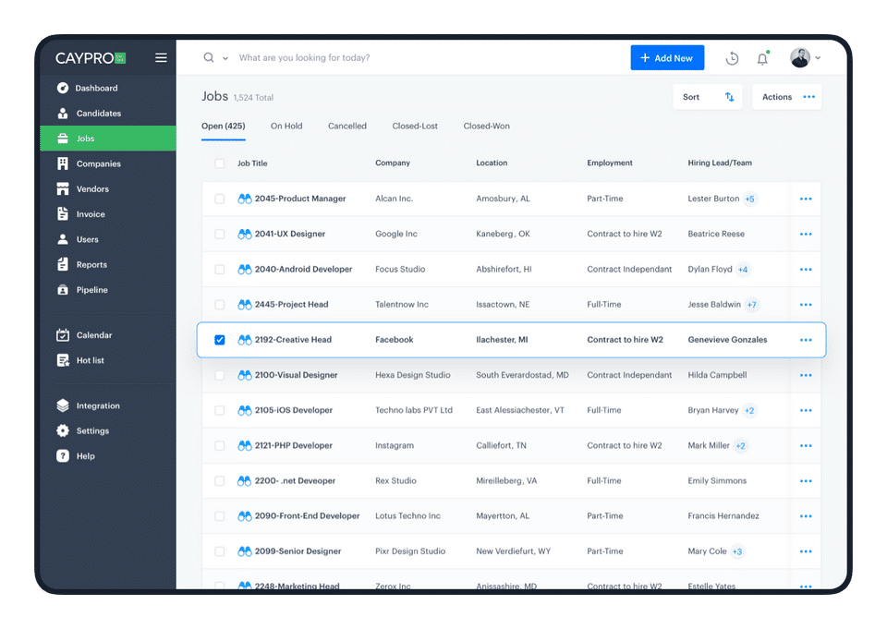Click the CAYPRO logo

pos(91,58)
